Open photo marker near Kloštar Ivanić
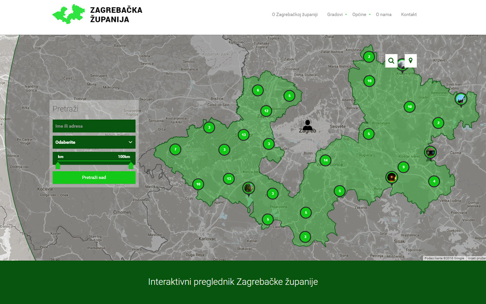 click(430, 153)
